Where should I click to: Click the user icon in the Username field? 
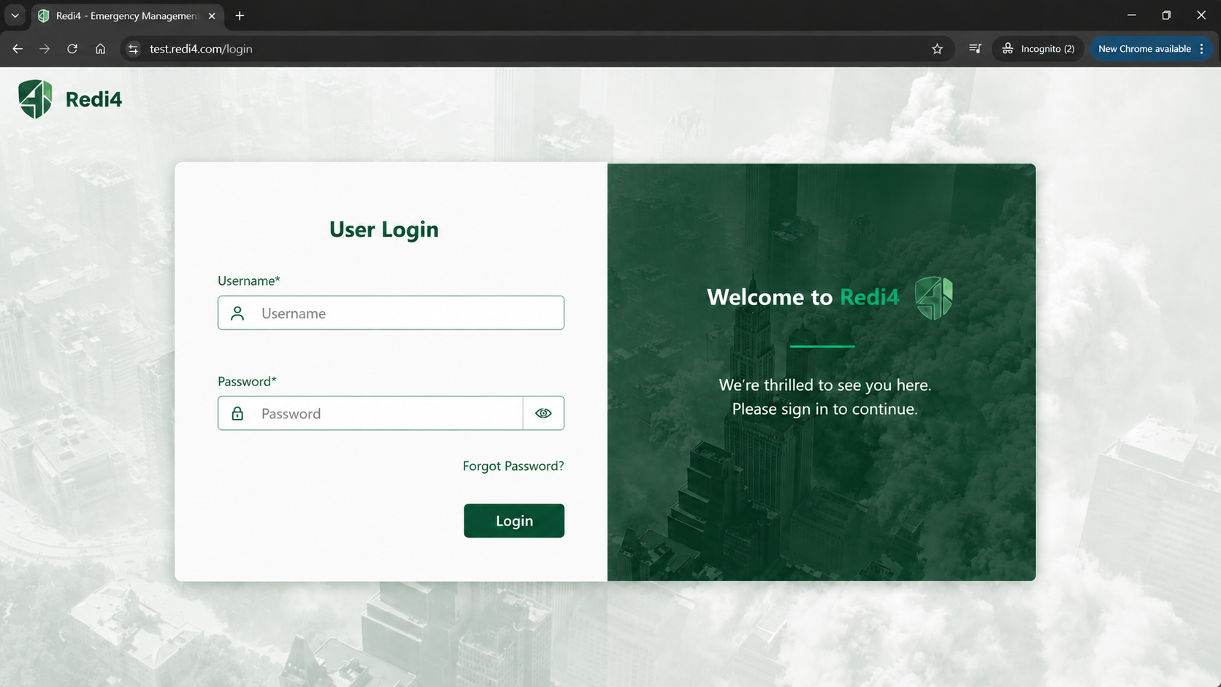(237, 313)
